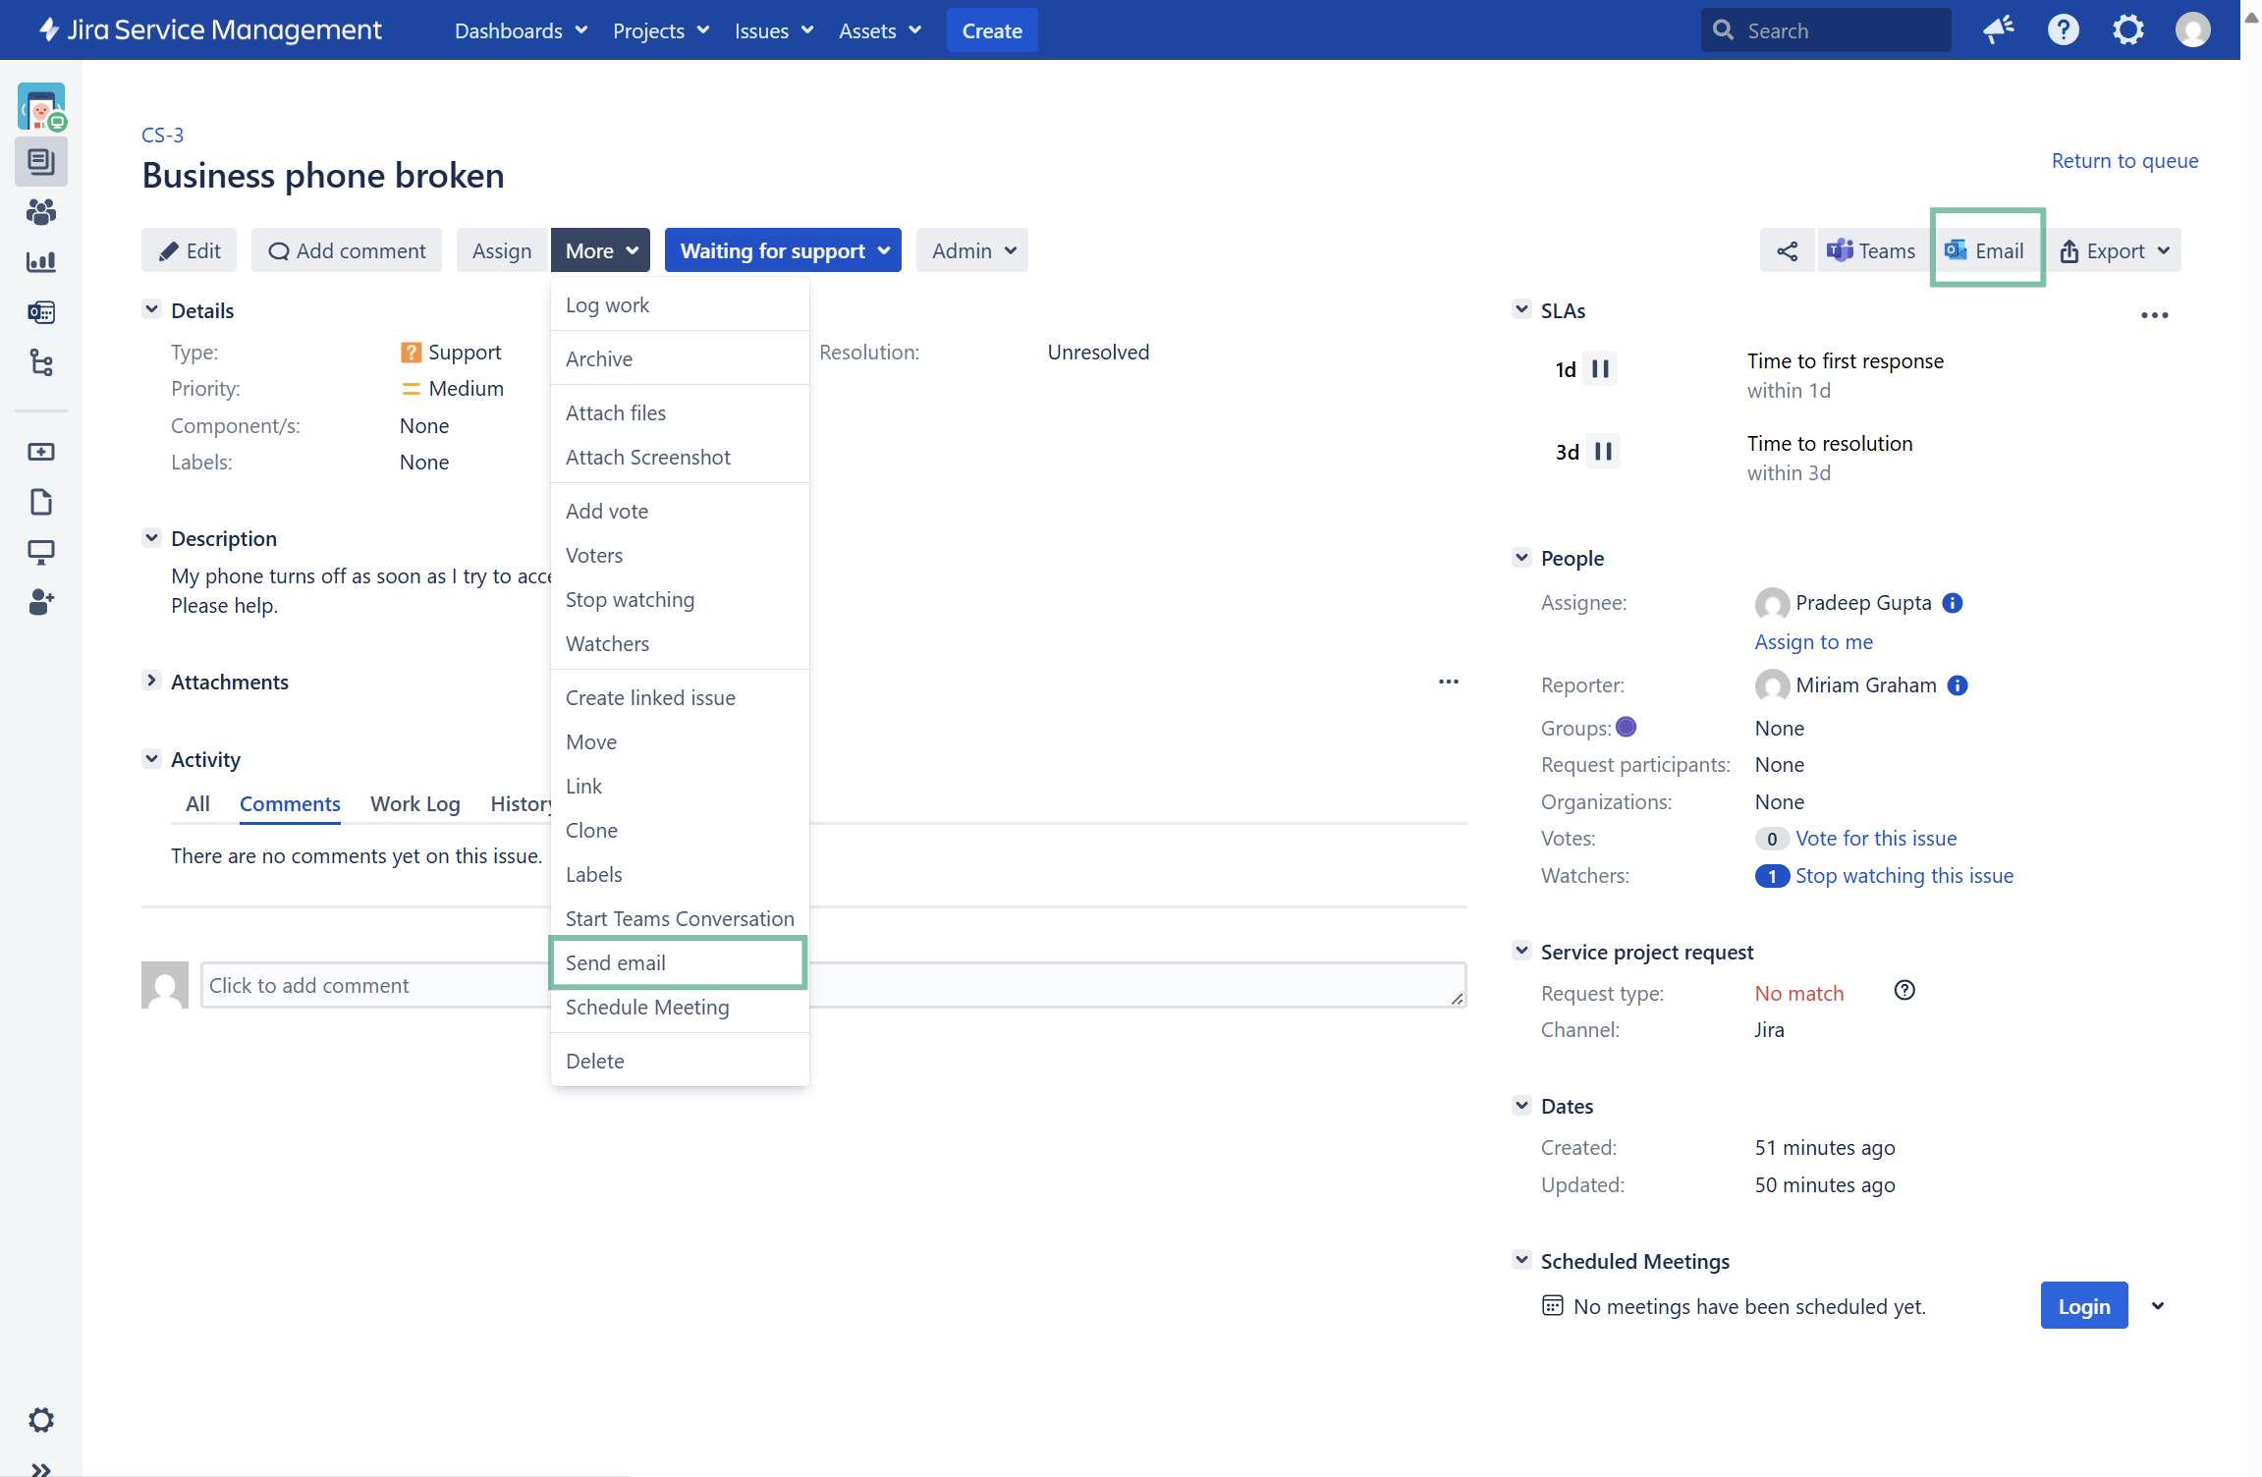Expand the Attachments section
This screenshot has height=1477, width=2262.
pyautogui.click(x=152, y=682)
